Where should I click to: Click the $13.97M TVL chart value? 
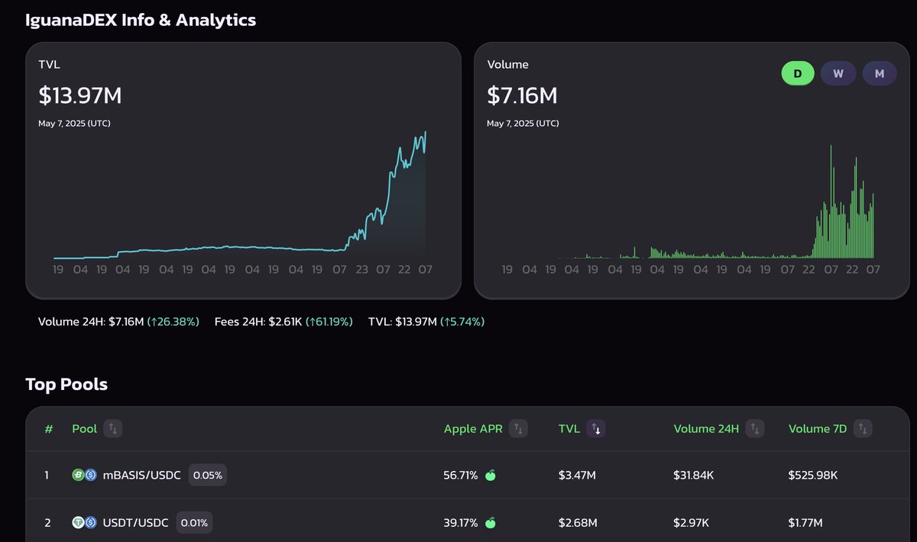pos(80,96)
